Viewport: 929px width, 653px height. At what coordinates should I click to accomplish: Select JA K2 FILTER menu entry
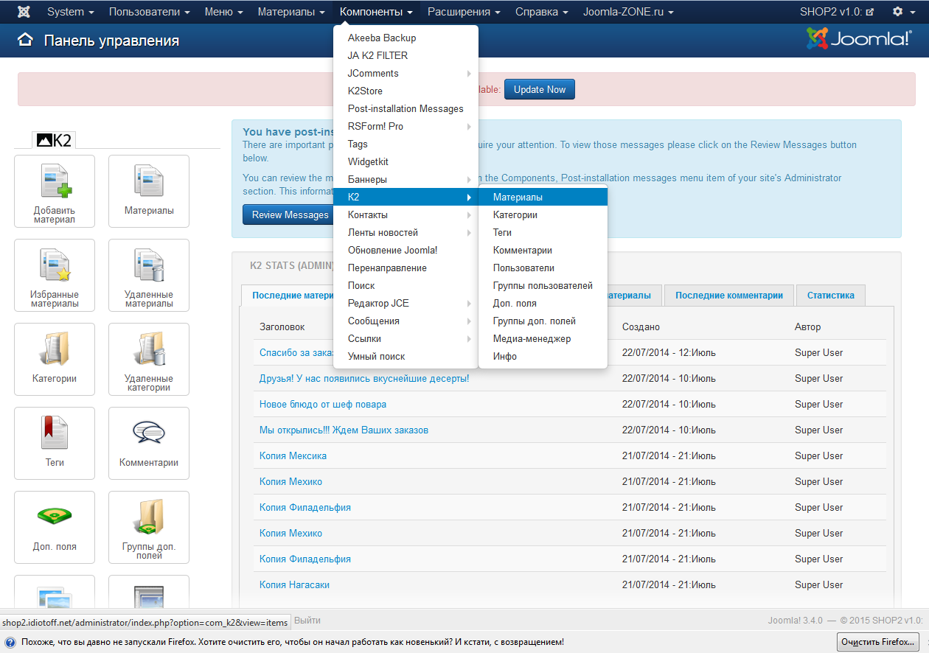(x=406, y=55)
